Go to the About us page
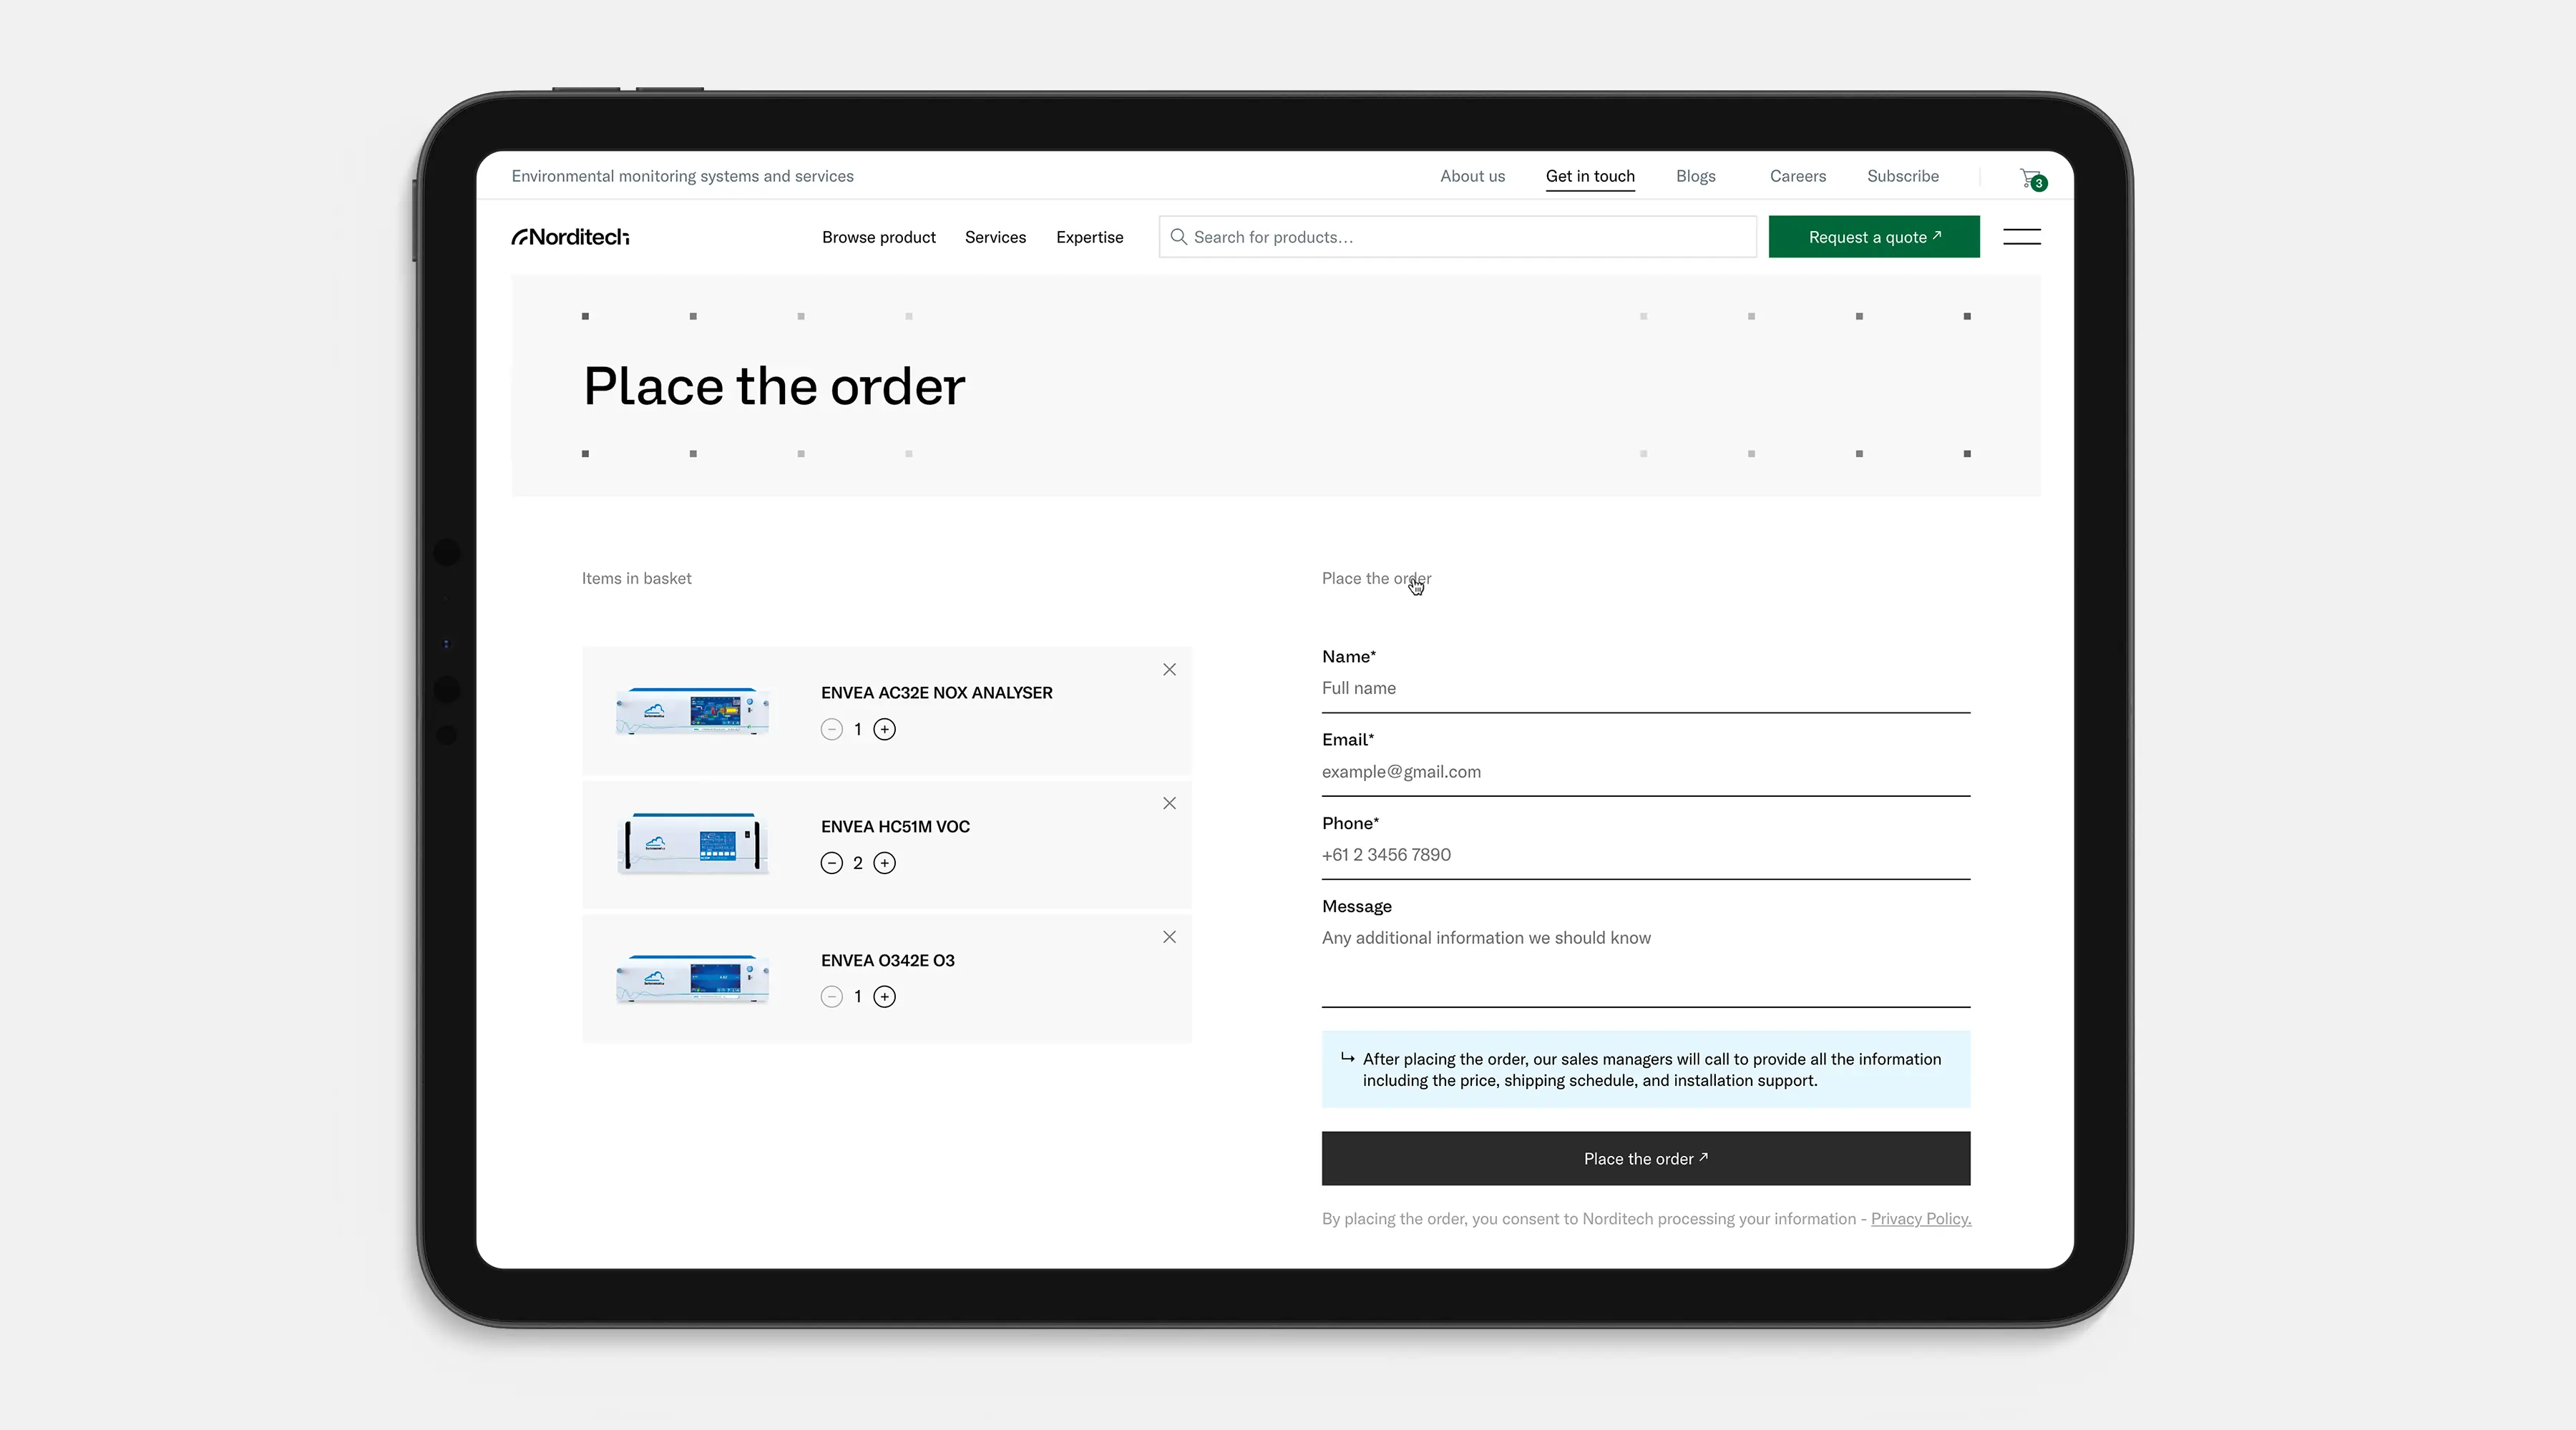 [1472, 176]
